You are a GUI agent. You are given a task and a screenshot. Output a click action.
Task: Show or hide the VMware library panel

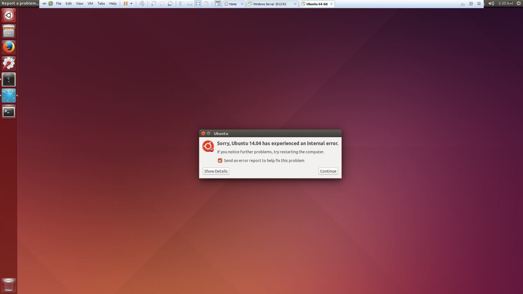click(x=182, y=4)
